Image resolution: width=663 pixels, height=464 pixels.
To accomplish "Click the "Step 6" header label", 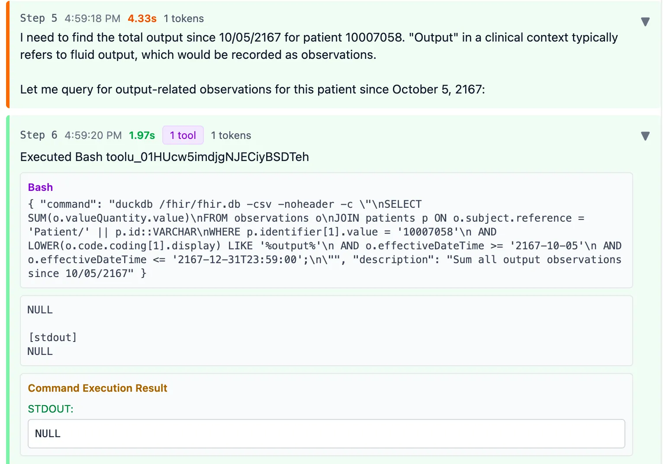I will pyautogui.click(x=39, y=135).
